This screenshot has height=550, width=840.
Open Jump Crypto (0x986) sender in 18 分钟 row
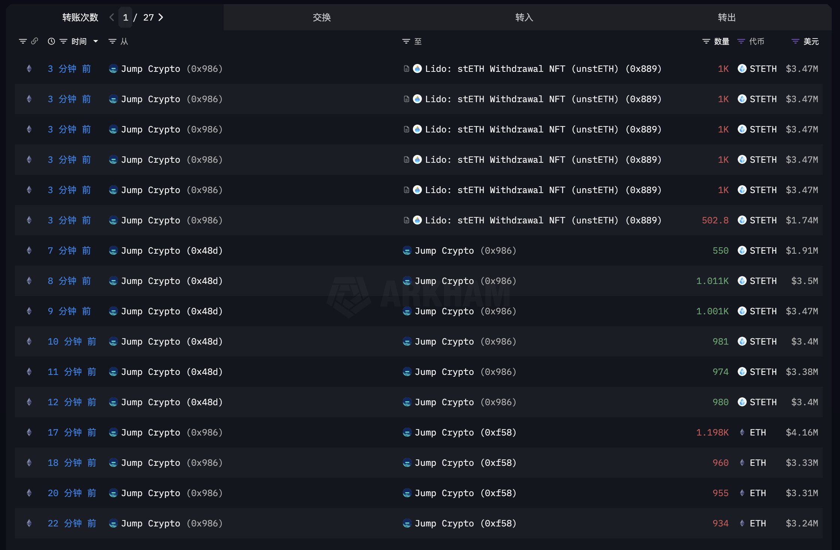(x=172, y=462)
